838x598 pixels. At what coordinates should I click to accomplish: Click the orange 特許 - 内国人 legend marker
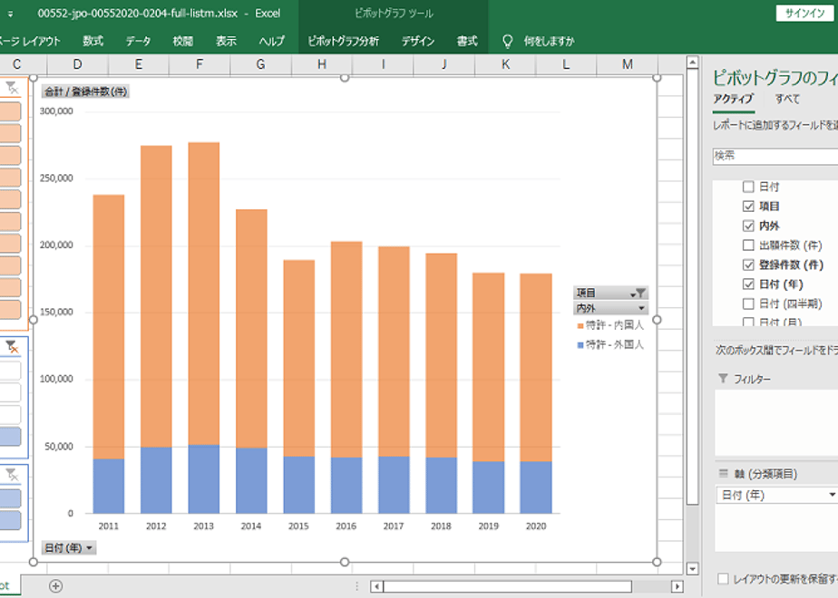pyautogui.click(x=580, y=325)
